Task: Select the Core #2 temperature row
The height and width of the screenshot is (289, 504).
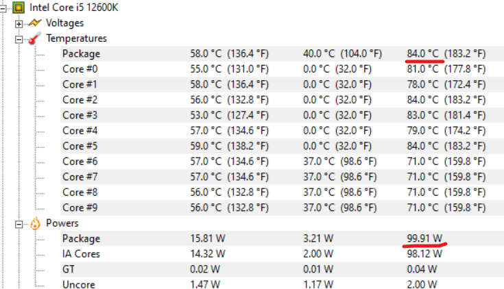Action: [80, 99]
